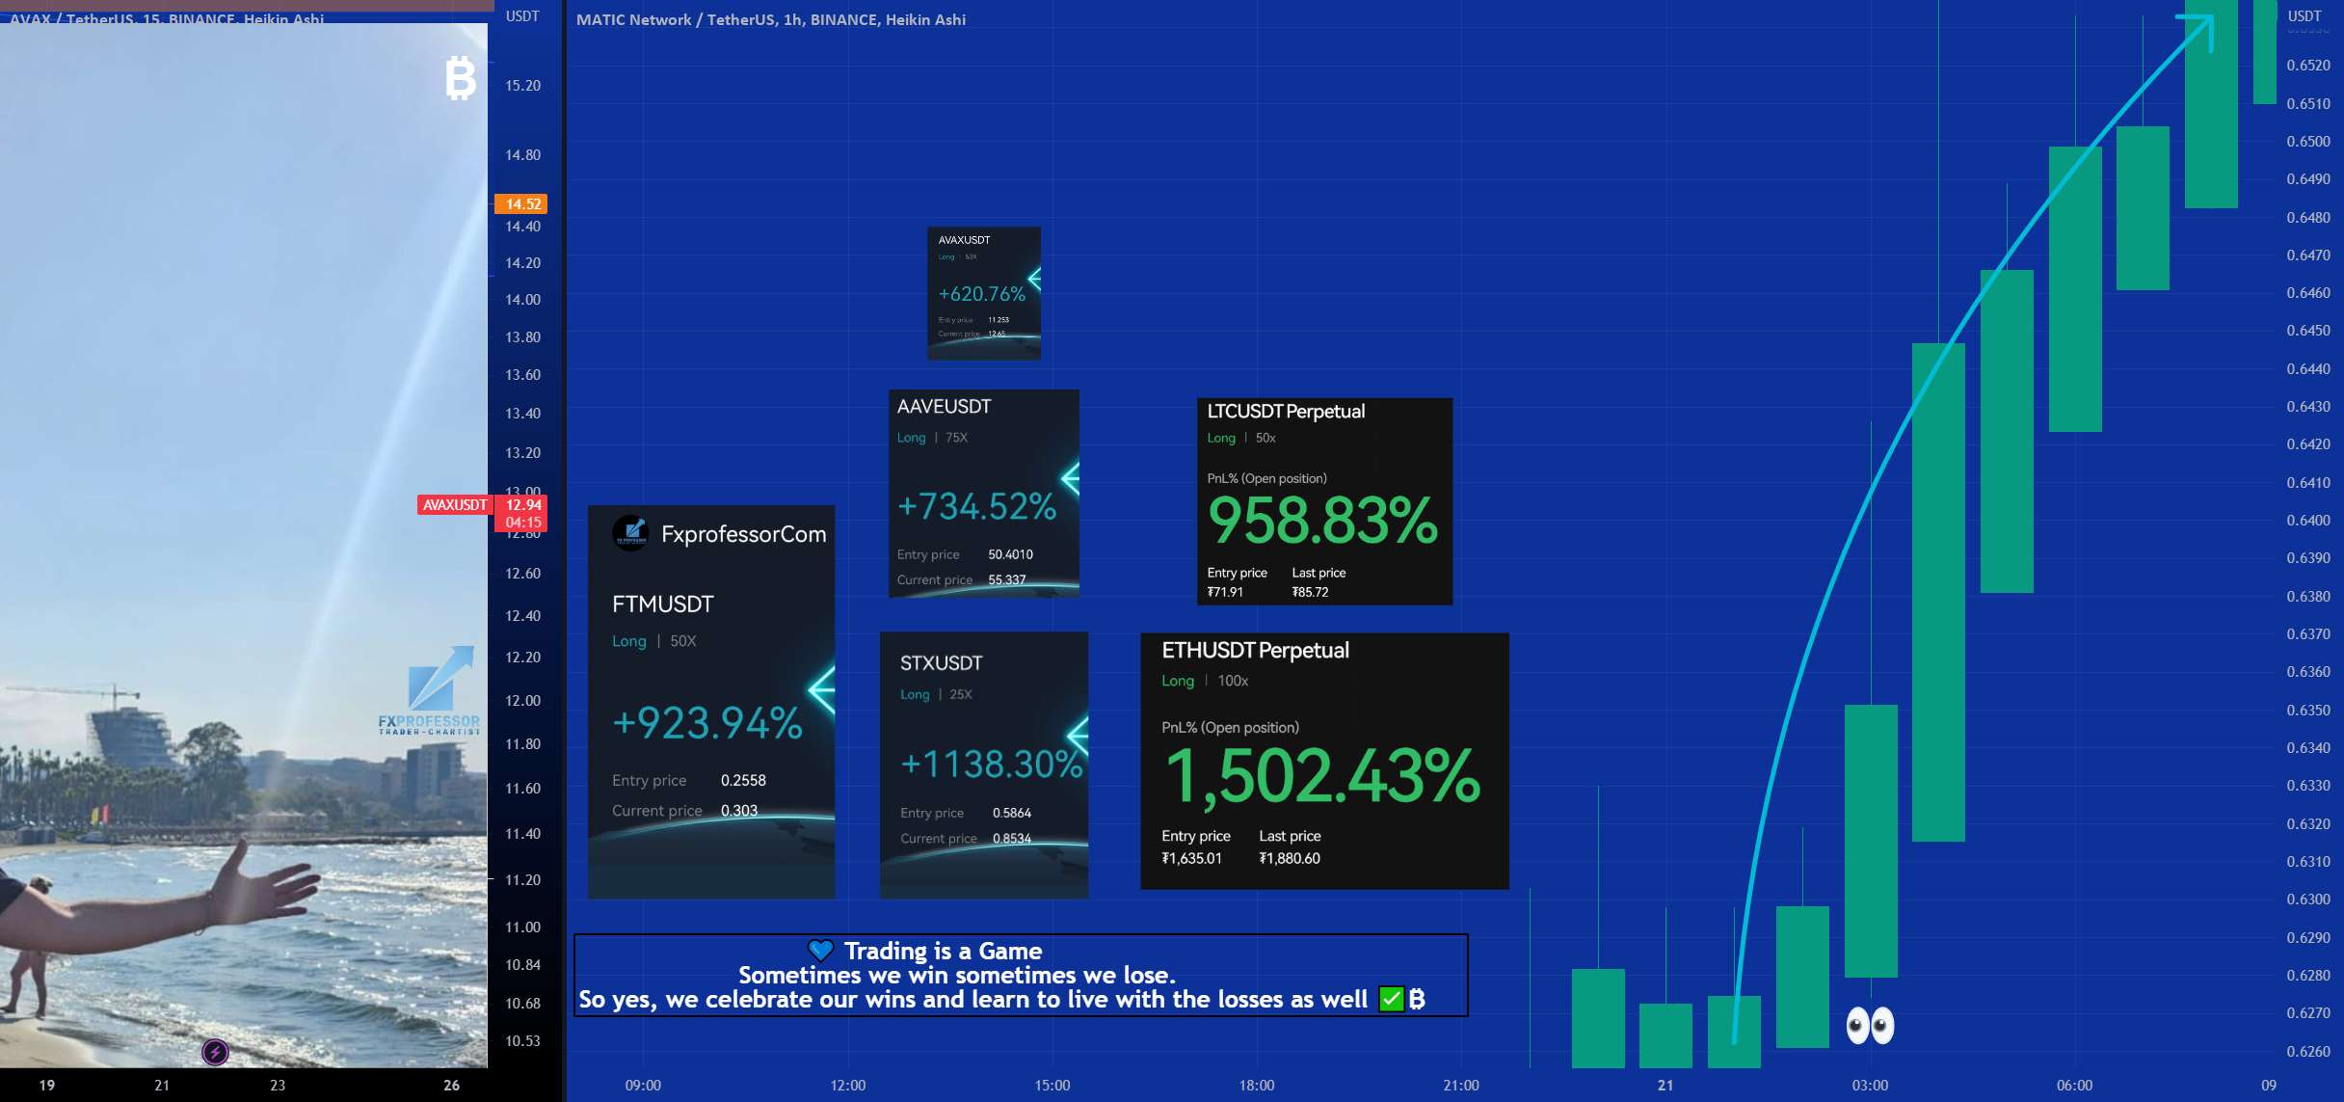Click the 04:15 countdown label
The height and width of the screenshot is (1102, 2344).
pyautogui.click(x=521, y=523)
